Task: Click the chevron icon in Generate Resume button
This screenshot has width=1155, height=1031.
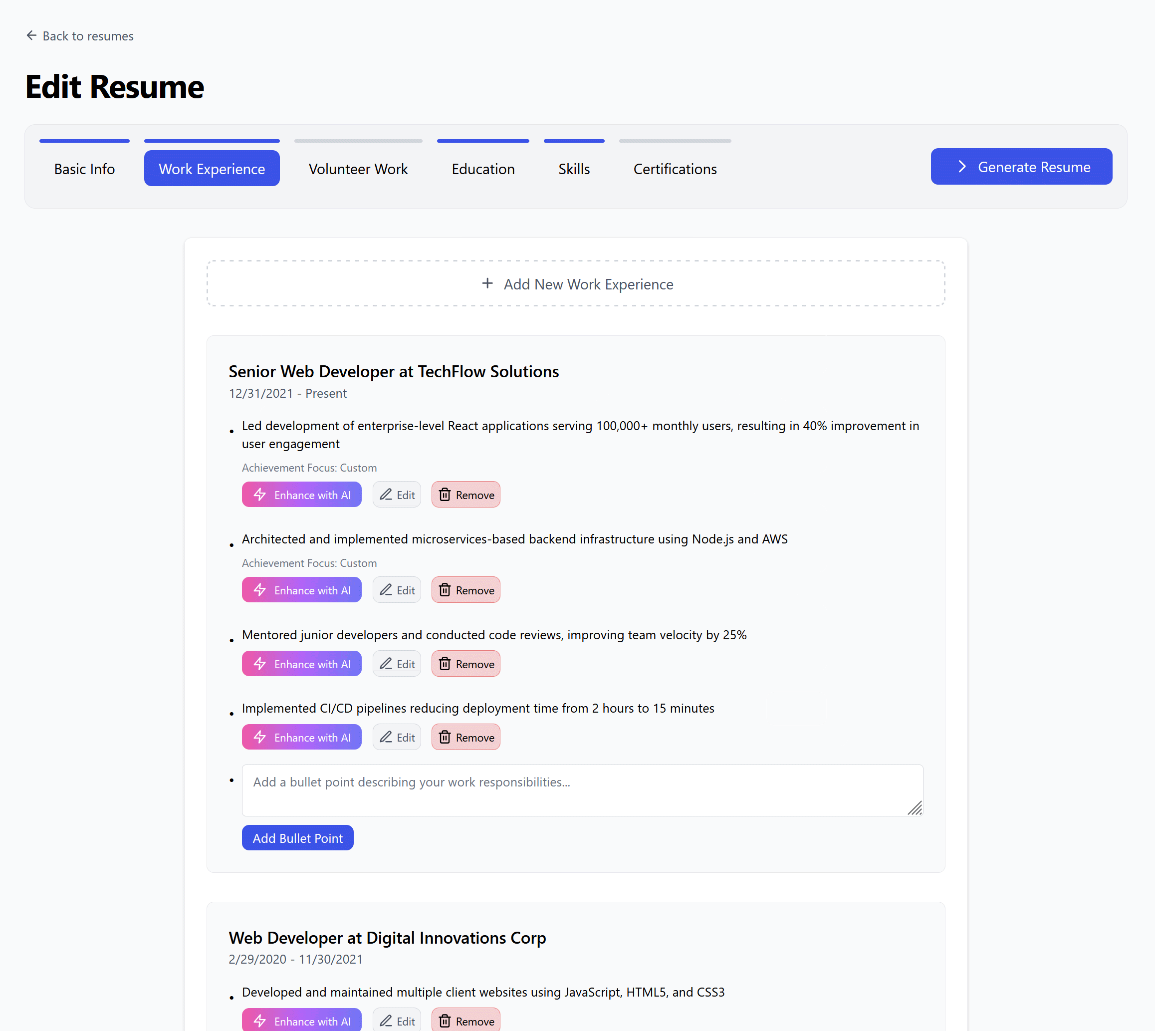Action: (961, 167)
